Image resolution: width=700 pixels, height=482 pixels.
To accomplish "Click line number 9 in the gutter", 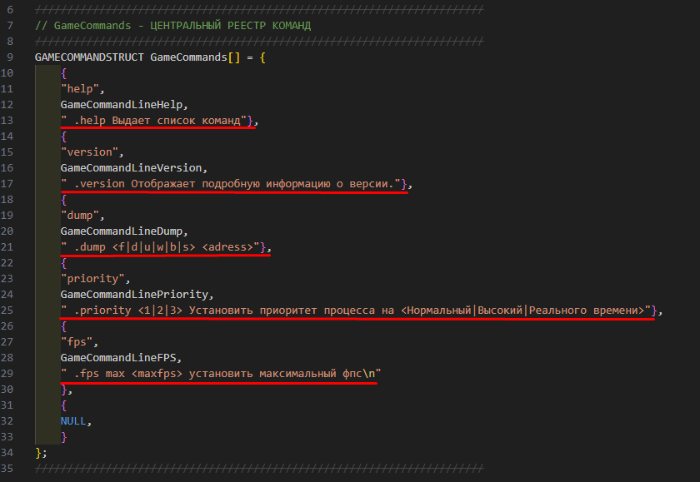I will coord(9,57).
